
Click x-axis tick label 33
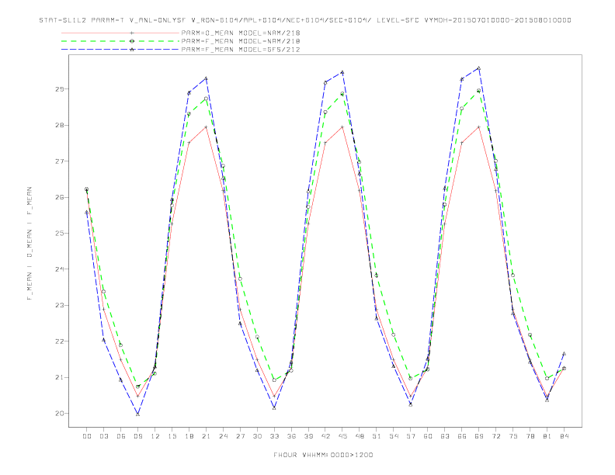click(x=274, y=436)
